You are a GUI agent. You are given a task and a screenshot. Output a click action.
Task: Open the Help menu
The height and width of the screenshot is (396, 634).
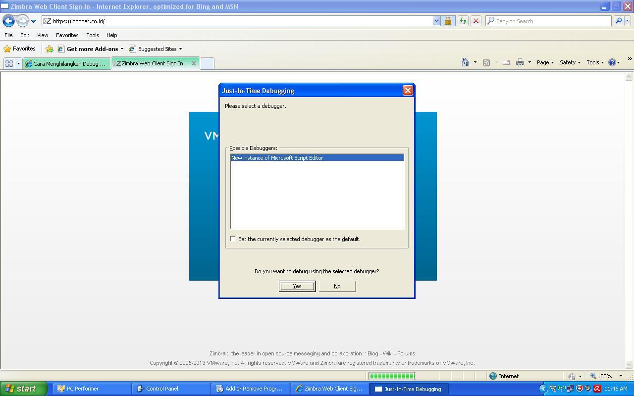[111, 35]
